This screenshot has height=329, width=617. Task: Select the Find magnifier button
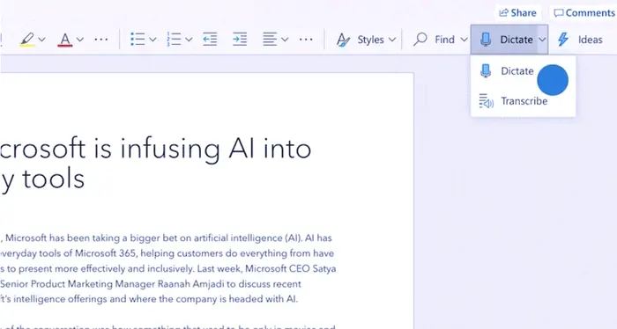pos(434,40)
